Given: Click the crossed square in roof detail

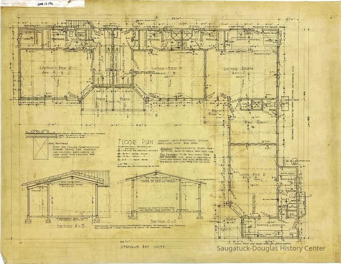Looking at the screenshot, I should tap(40, 148).
